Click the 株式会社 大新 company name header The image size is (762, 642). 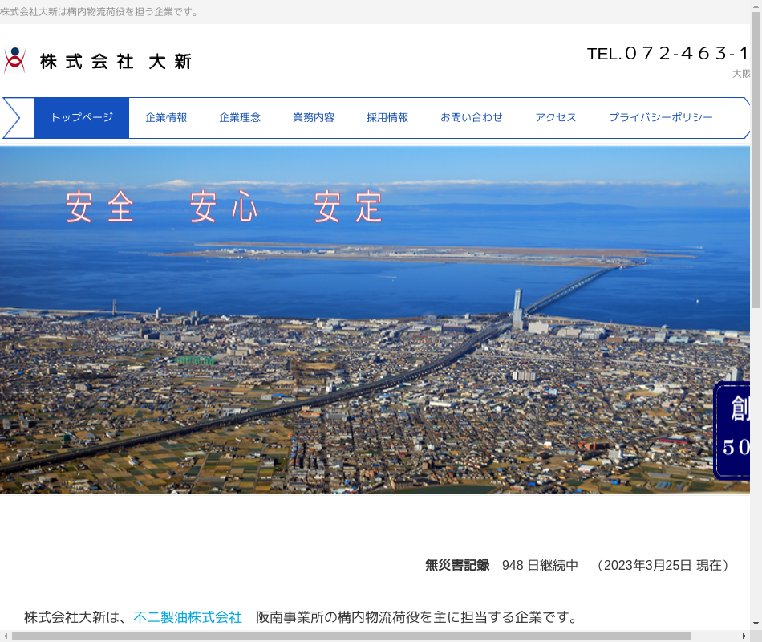(116, 62)
